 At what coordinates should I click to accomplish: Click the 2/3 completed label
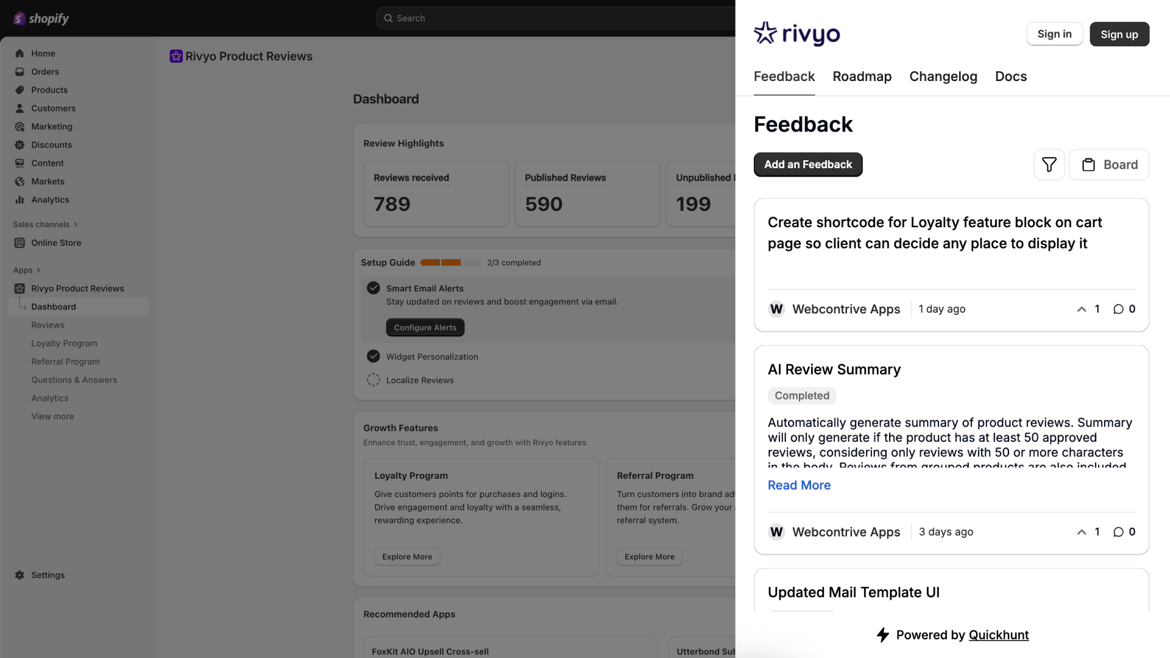pyautogui.click(x=513, y=263)
